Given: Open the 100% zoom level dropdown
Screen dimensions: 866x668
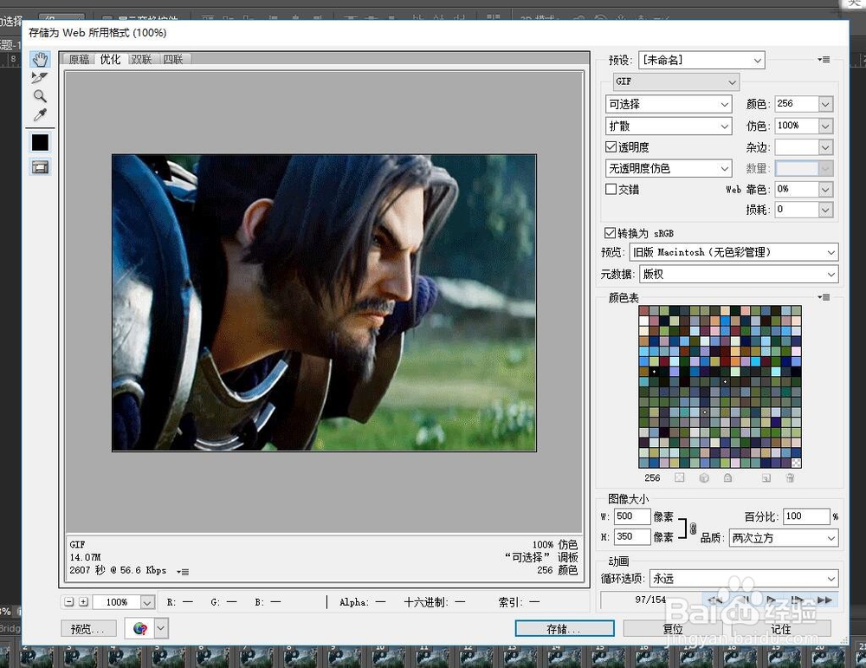Looking at the screenshot, I should coord(147,601).
